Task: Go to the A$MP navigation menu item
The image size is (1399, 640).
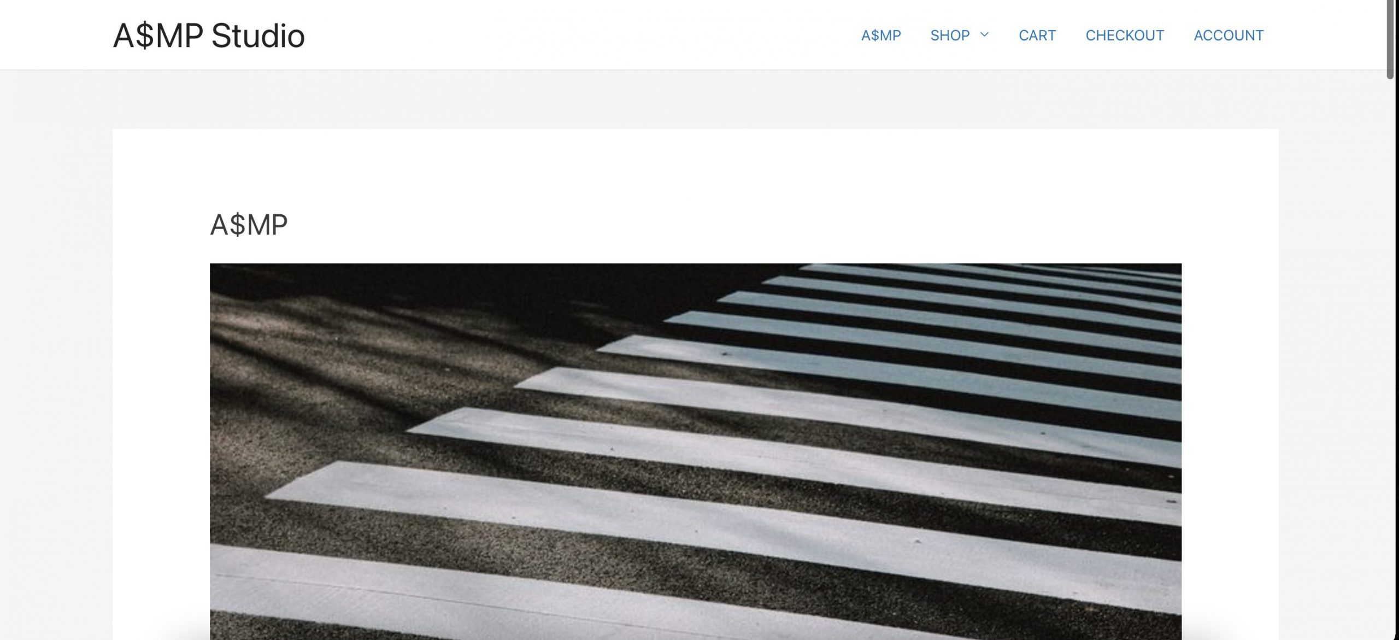Action: tap(881, 36)
